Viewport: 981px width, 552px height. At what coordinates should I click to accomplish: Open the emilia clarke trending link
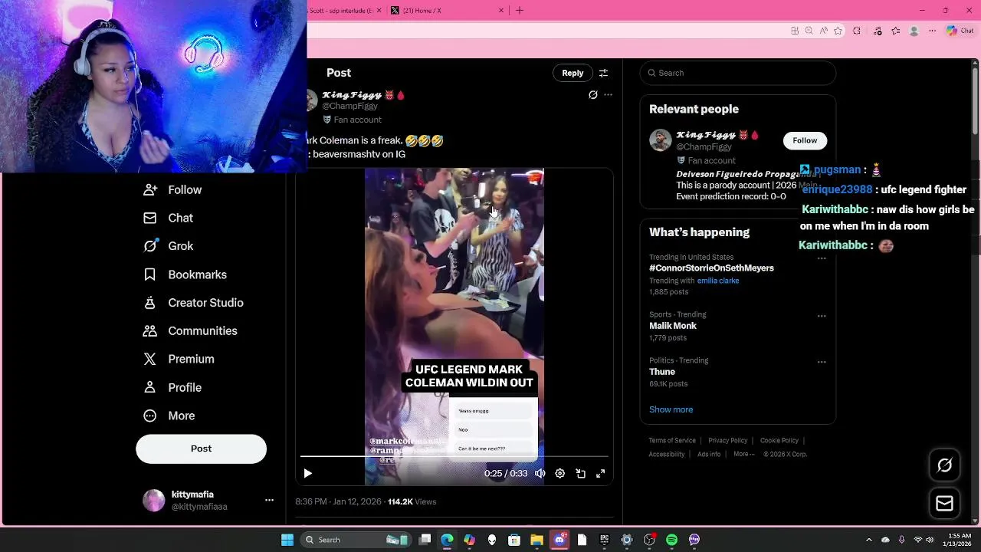[718, 281]
